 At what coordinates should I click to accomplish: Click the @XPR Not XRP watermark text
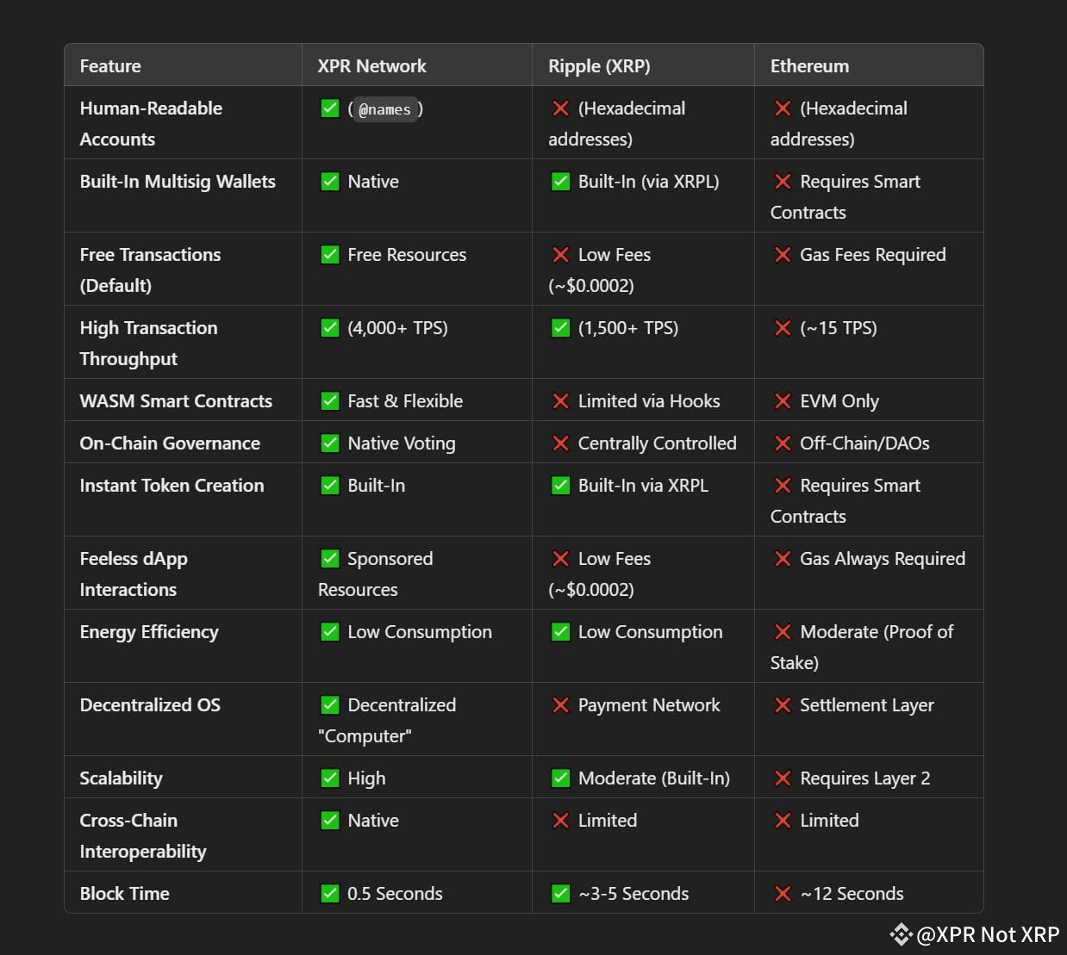pos(988,934)
